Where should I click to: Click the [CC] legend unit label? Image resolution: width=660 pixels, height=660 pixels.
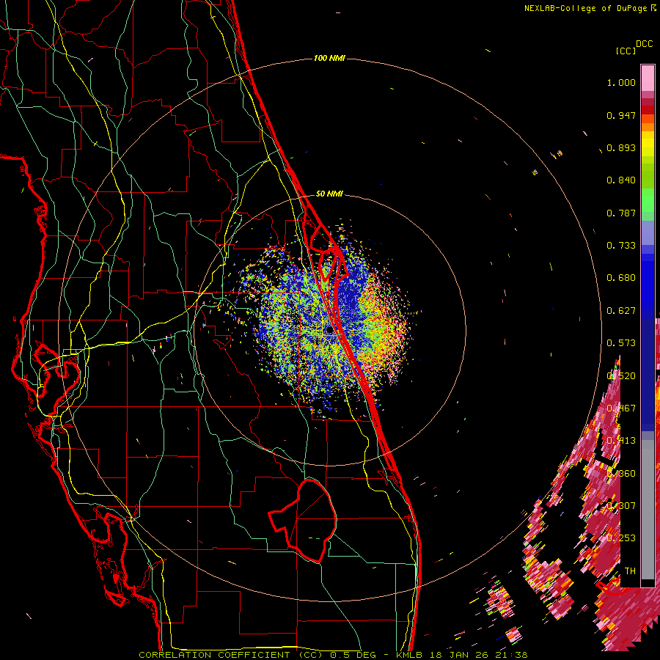pyautogui.click(x=626, y=51)
